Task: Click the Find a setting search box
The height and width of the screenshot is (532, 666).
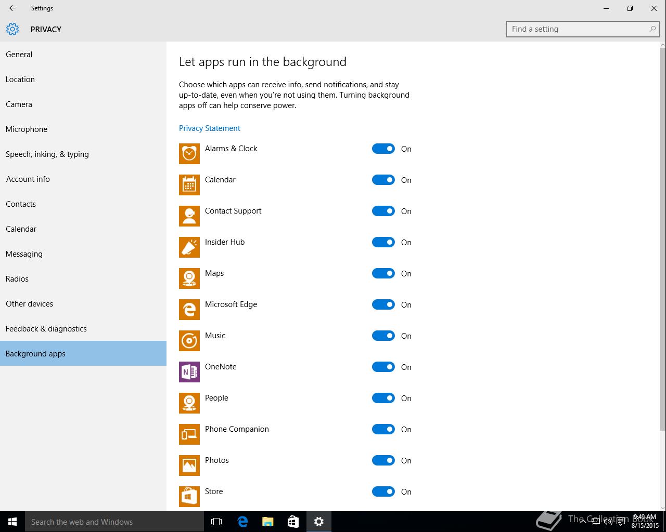Action: (583, 29)
